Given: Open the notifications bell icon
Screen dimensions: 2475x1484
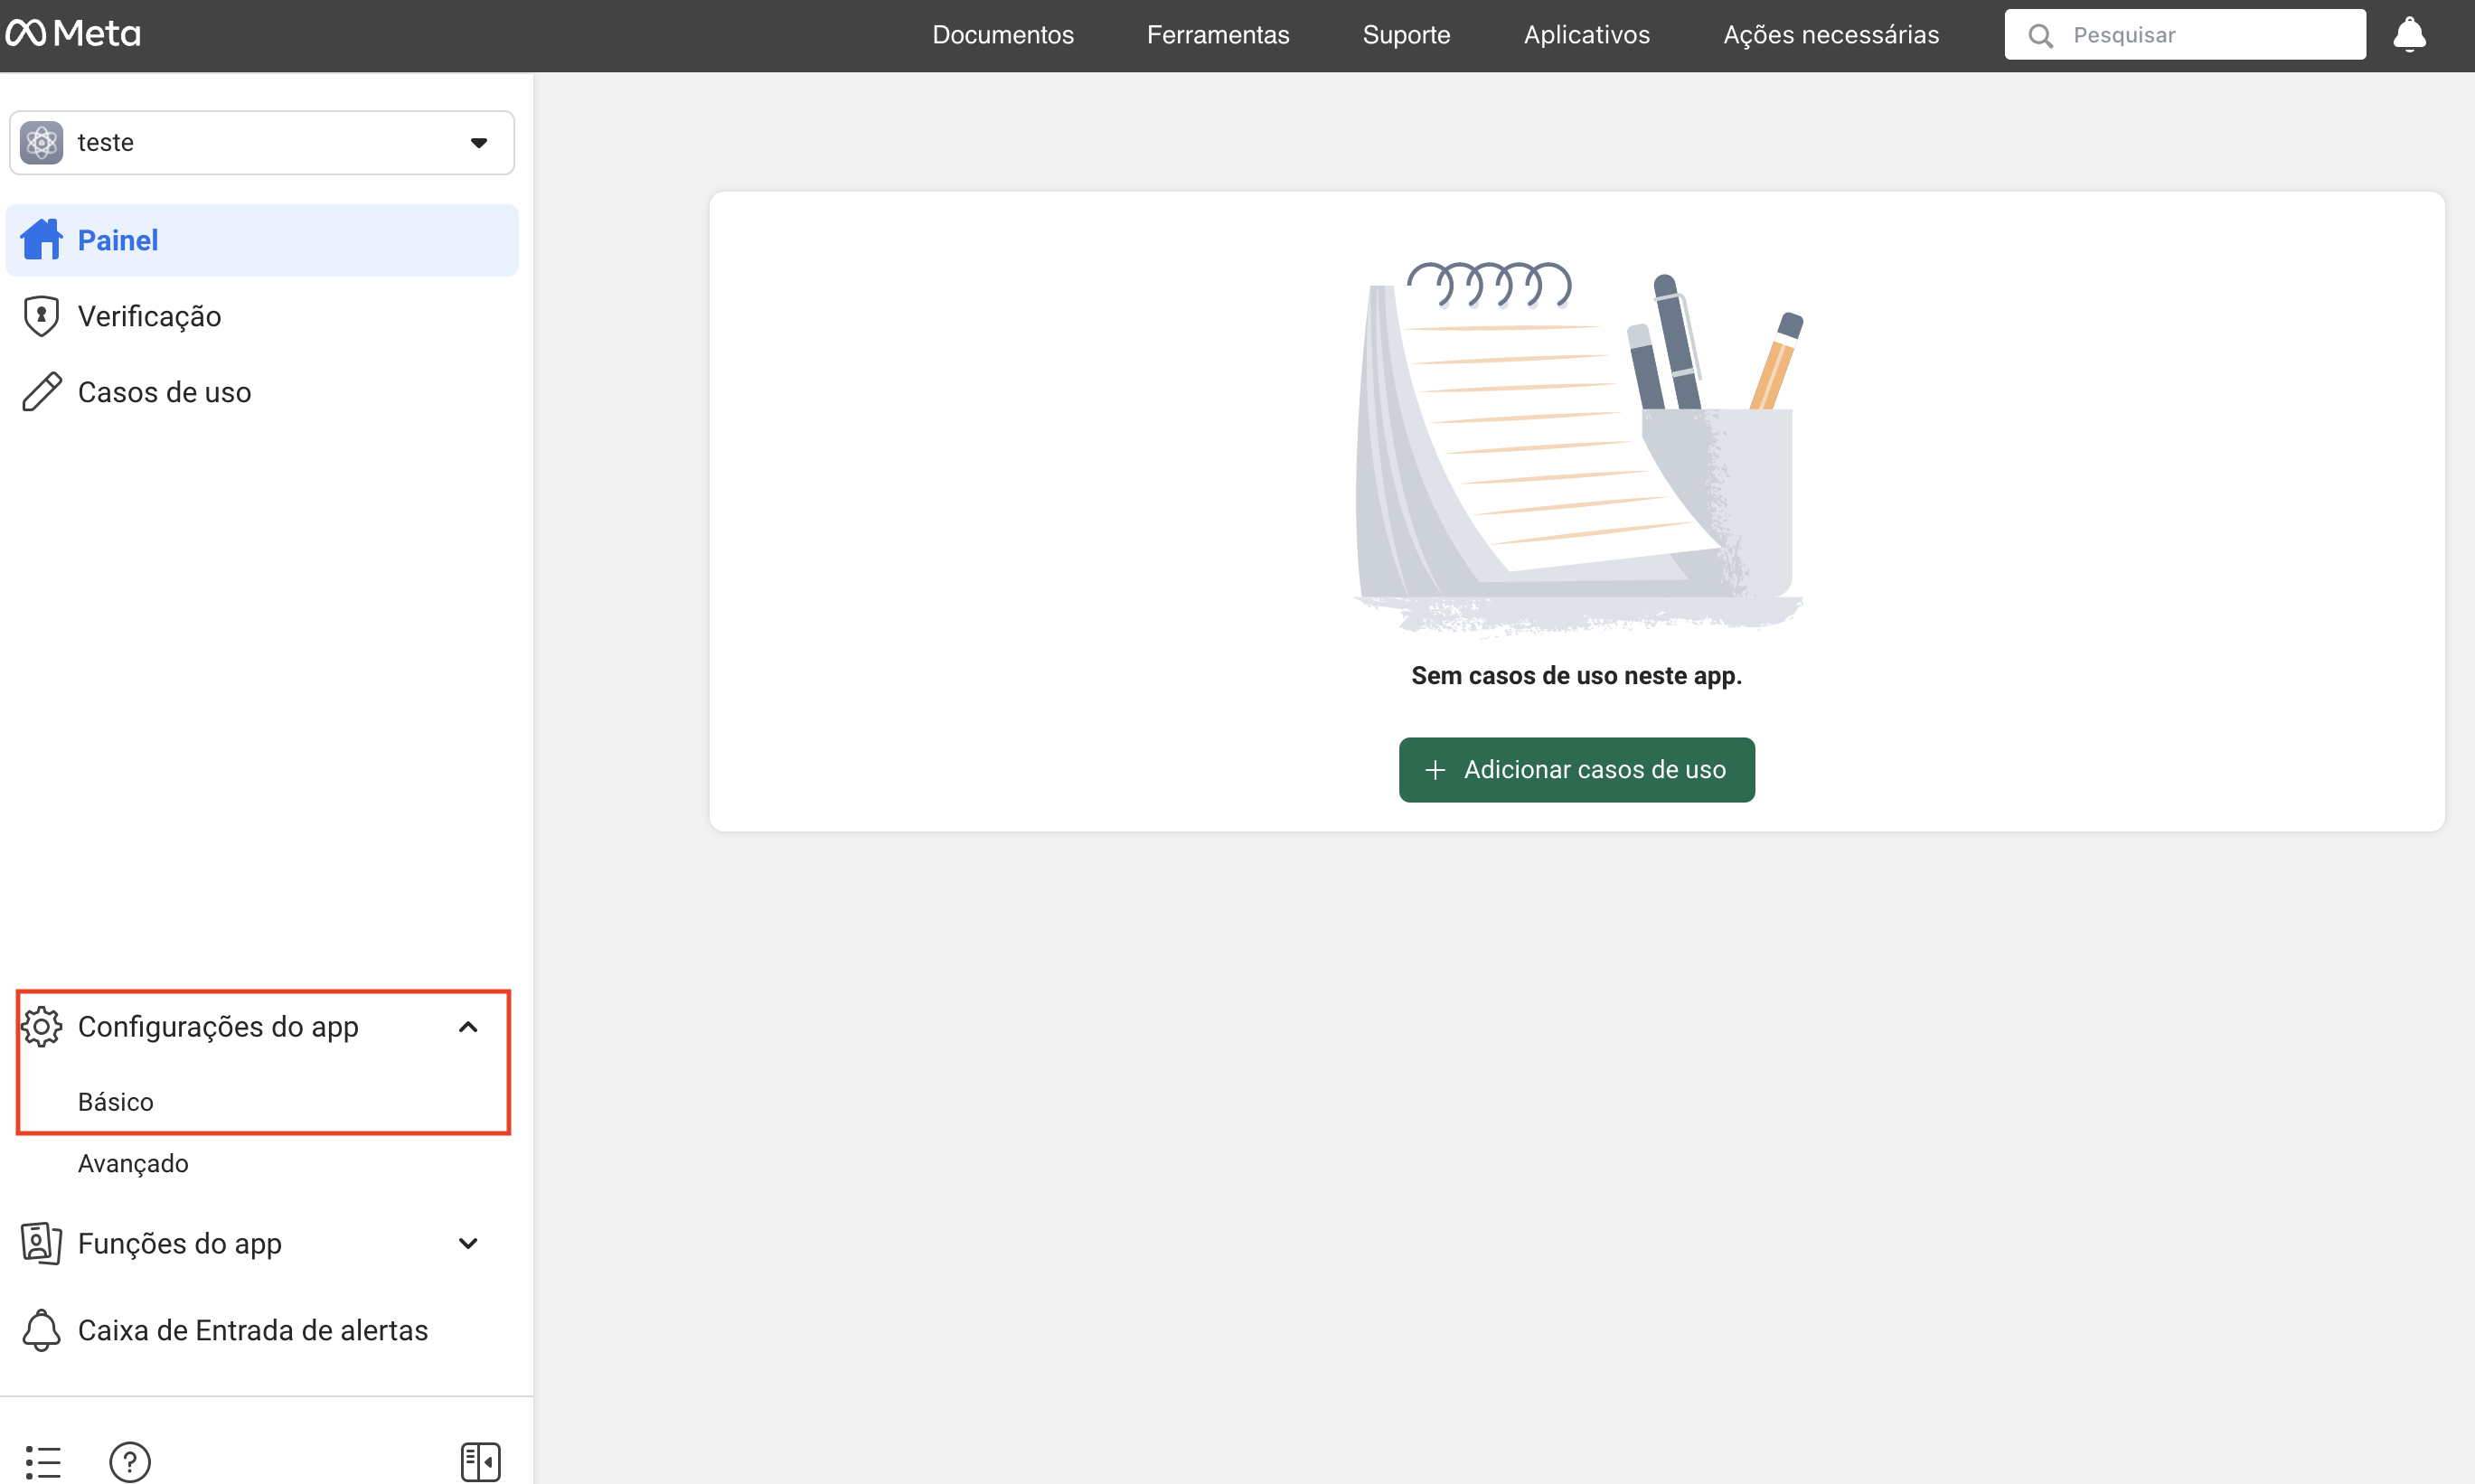Looking at the screenshot, I should coord(2409,35).
